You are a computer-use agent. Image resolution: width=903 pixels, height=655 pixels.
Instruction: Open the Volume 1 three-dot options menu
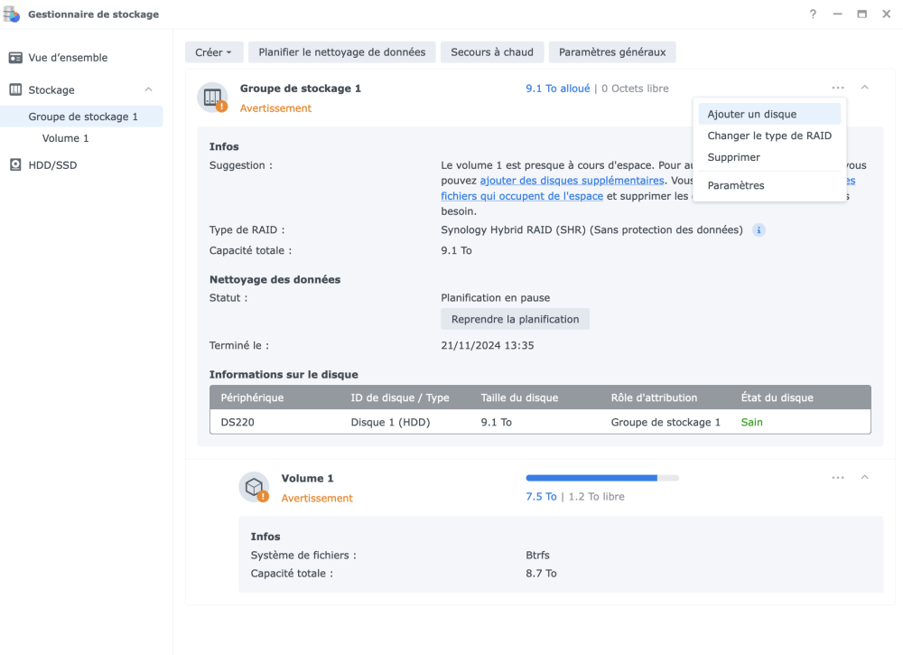838,478
